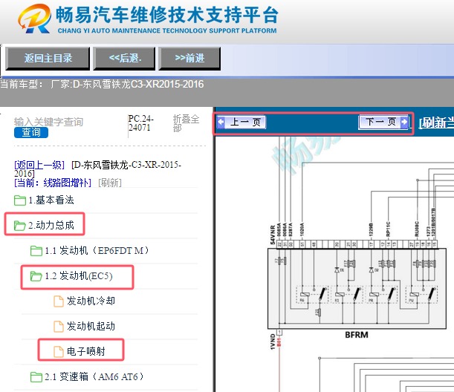Click 1VND connector label in diagram
The image size is (454, 392).
273,342
